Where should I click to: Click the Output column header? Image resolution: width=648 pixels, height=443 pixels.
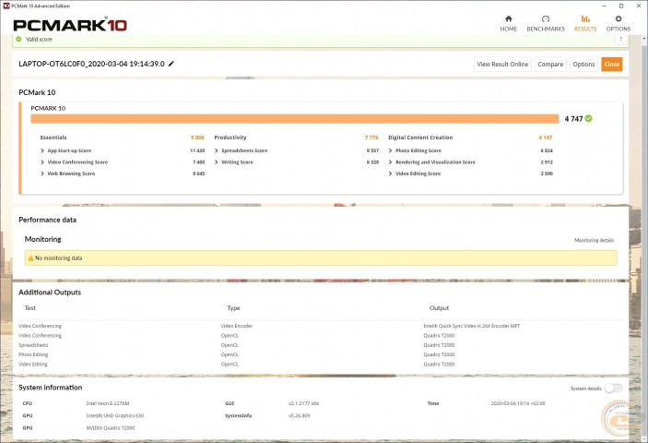point(439,308)
